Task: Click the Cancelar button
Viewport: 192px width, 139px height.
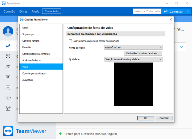Action: (164, 118)
